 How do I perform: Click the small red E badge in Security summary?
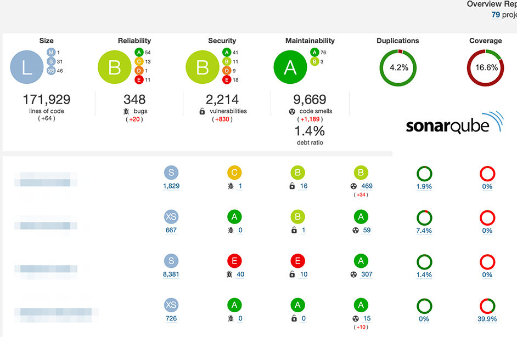tap(227, 80)
